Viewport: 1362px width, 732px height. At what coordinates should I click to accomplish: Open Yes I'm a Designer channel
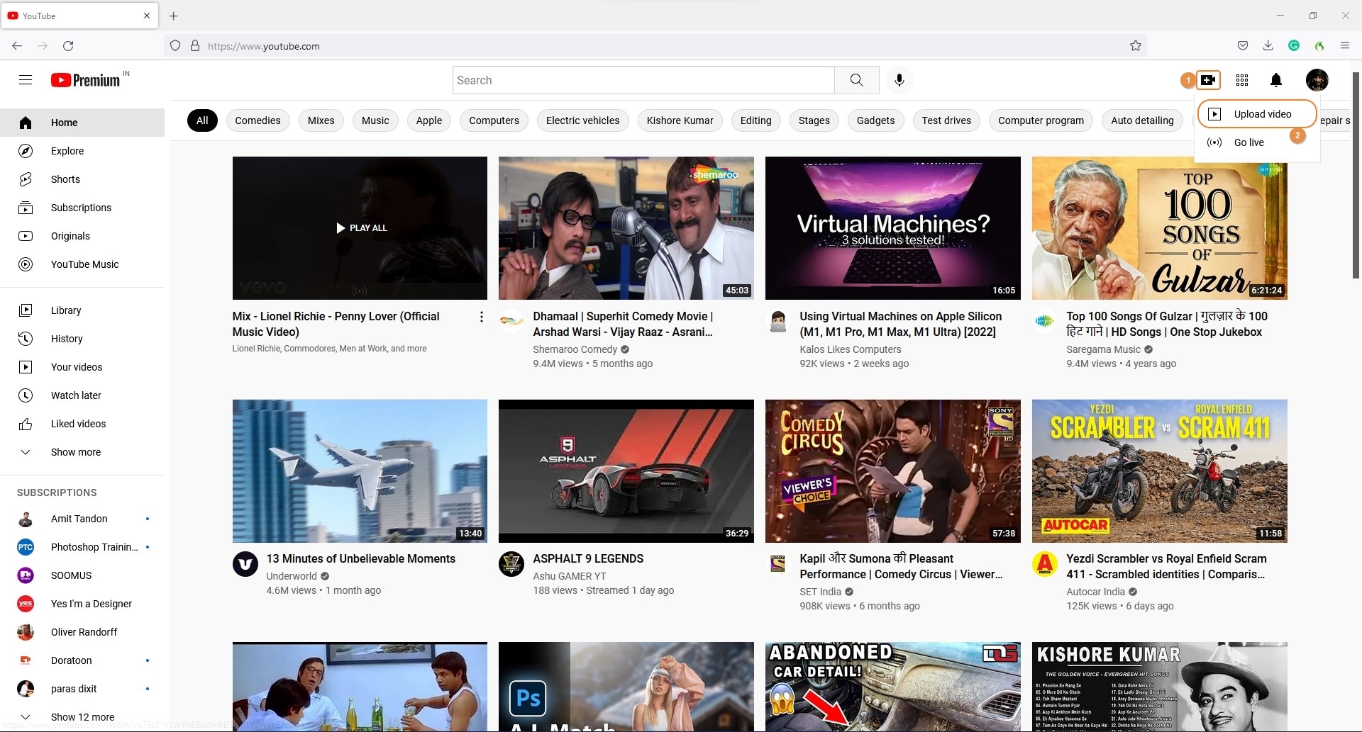pyautogui.click(x=82, y=604)
